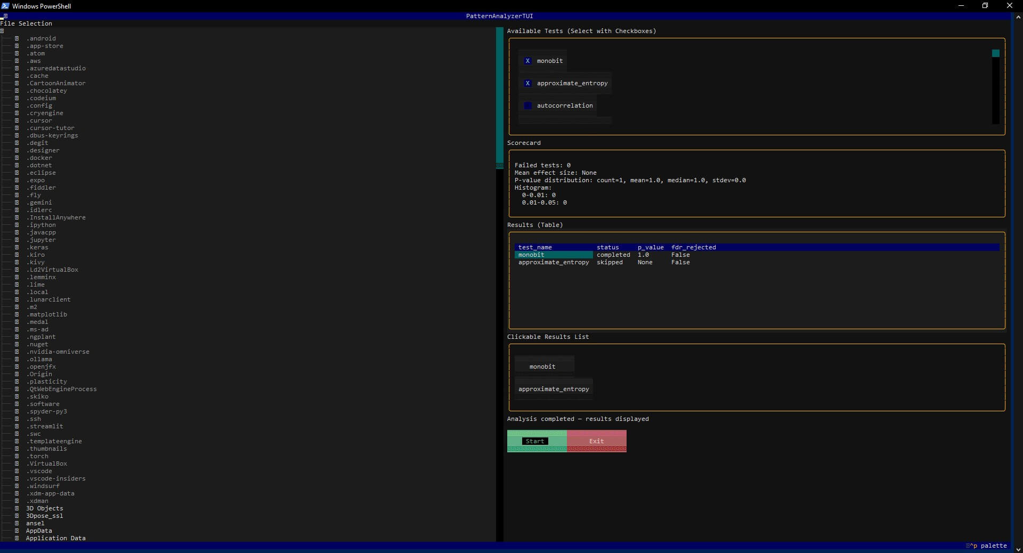1023x553 pixels.
Task: Click the folder icon next to .jupyter
Action: [x=17, y=240]
